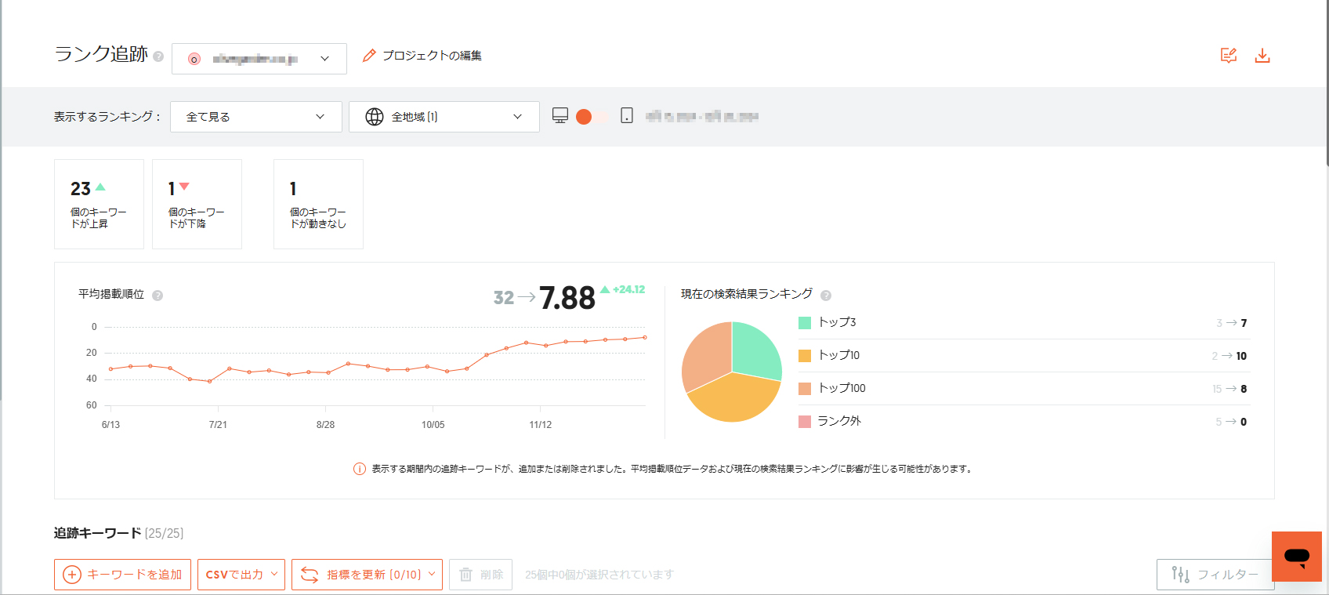Screen dimensions: 1329x595
Task: Open the 全地域 [1] region dropdown
Action: [x=444, y=117]
